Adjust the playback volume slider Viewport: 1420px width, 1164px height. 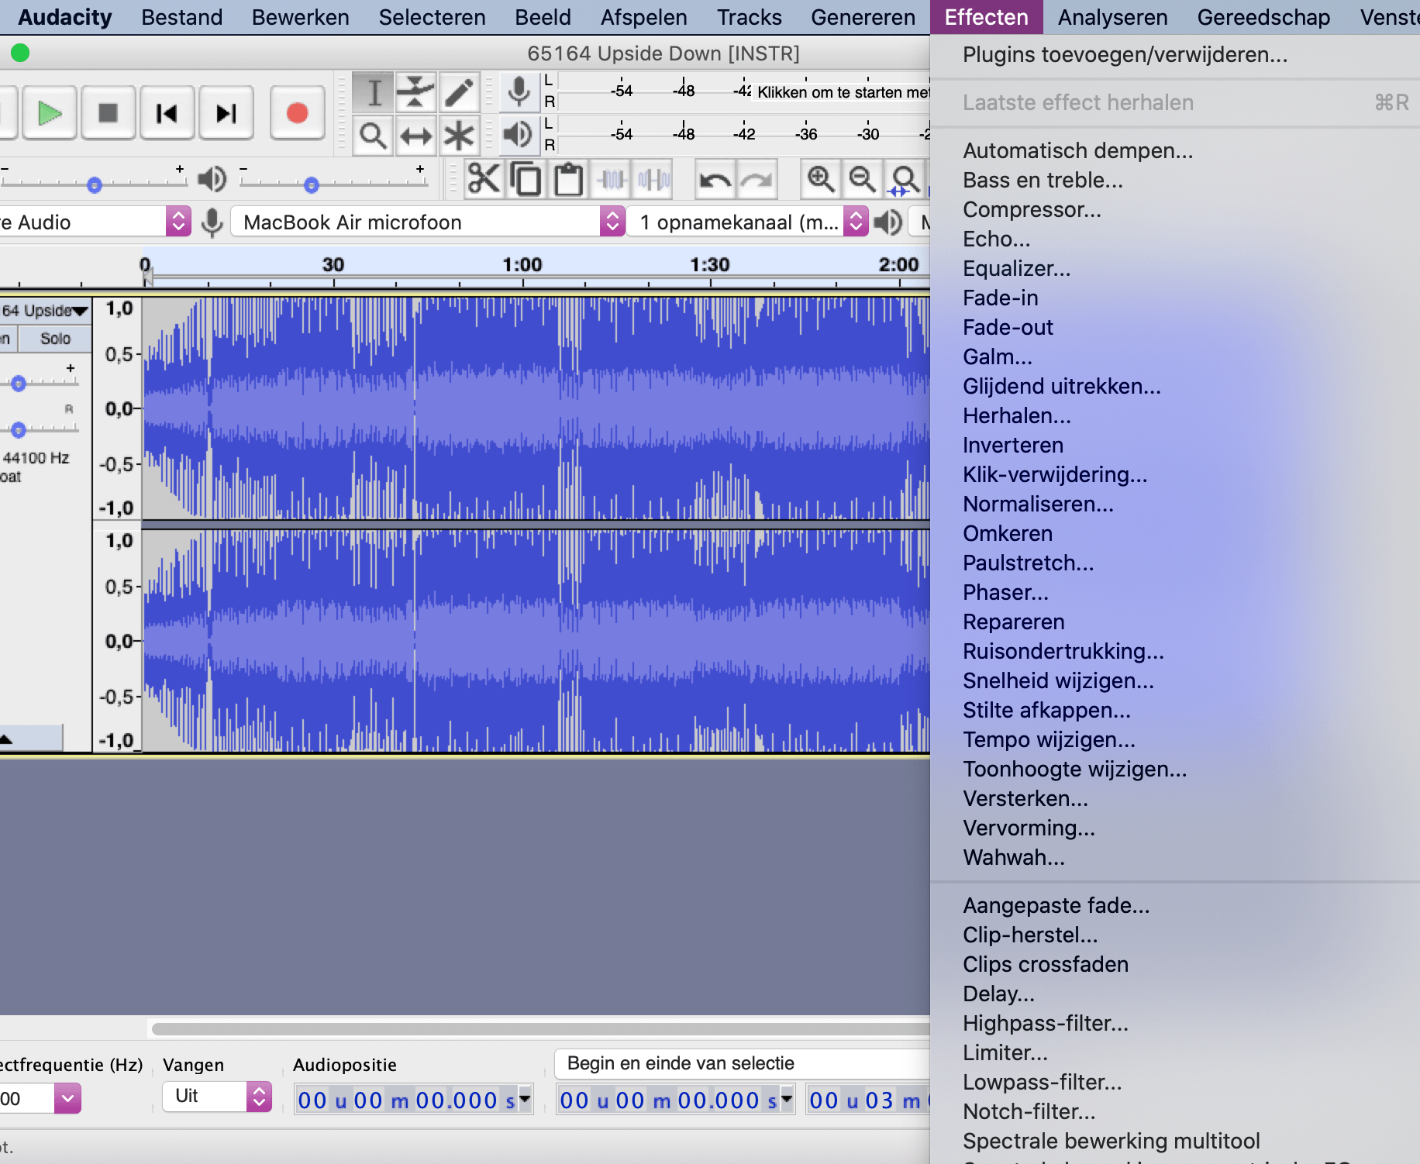click(x=312, y=184)
